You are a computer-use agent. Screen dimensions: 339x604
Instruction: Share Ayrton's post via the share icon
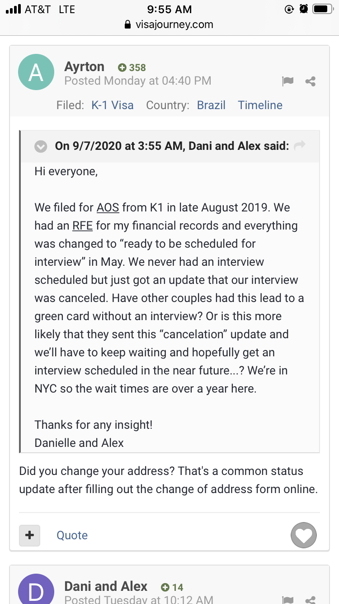pyautogui.click(x=311, y=81)
